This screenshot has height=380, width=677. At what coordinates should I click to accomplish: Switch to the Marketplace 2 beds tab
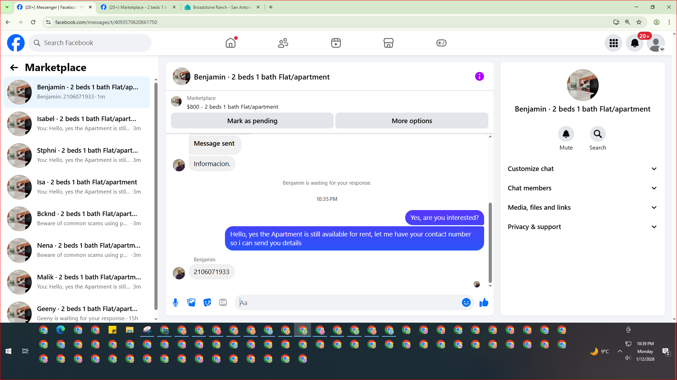coord(138,7)
